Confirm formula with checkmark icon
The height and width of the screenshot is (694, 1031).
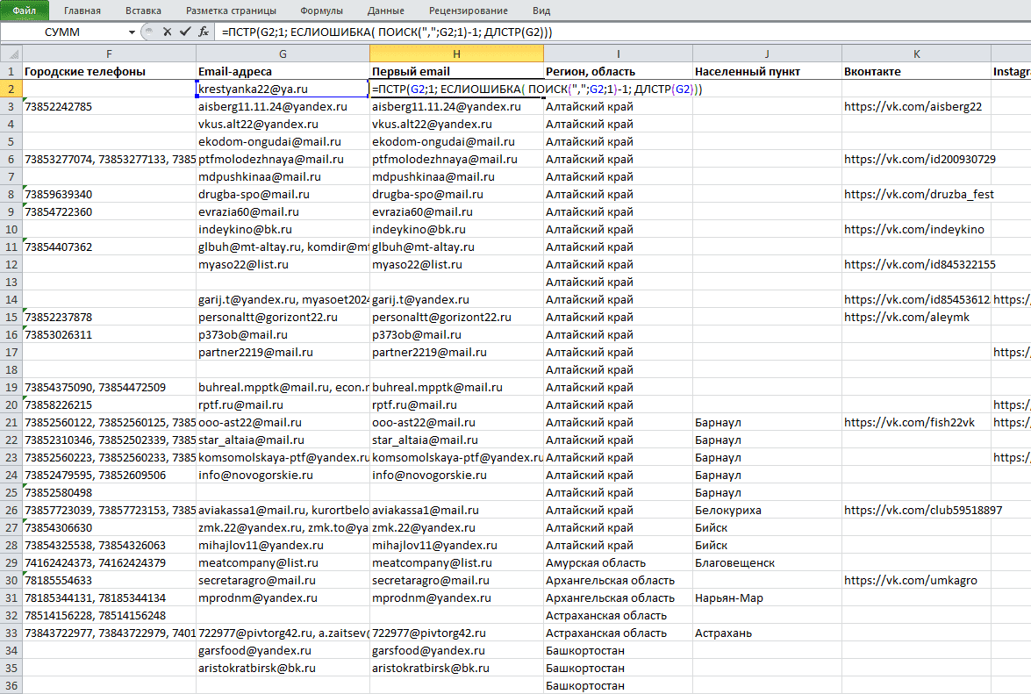click(185, 32)
